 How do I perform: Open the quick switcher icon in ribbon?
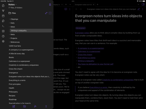click(3, 6)
